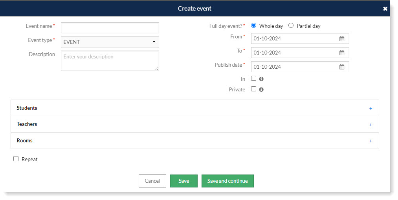The width and height of the screenshot is (398, 200).
Task: Open calendar picker for To date
Action: 342,53
